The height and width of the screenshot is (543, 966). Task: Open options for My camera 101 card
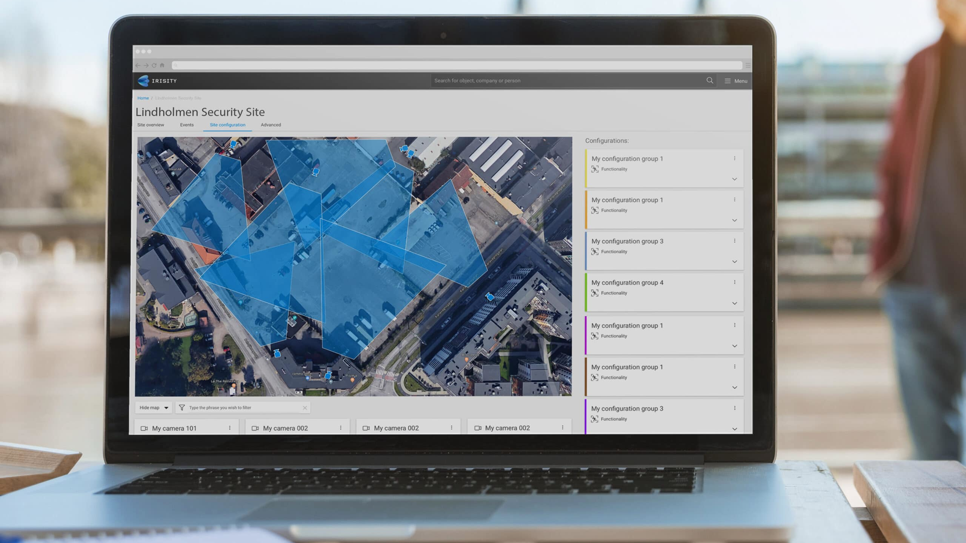(x=230, y=428)
